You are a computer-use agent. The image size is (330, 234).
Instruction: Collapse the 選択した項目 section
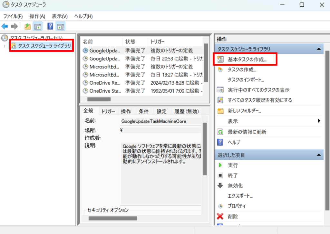pyautogui.click(x=319, y=155)
